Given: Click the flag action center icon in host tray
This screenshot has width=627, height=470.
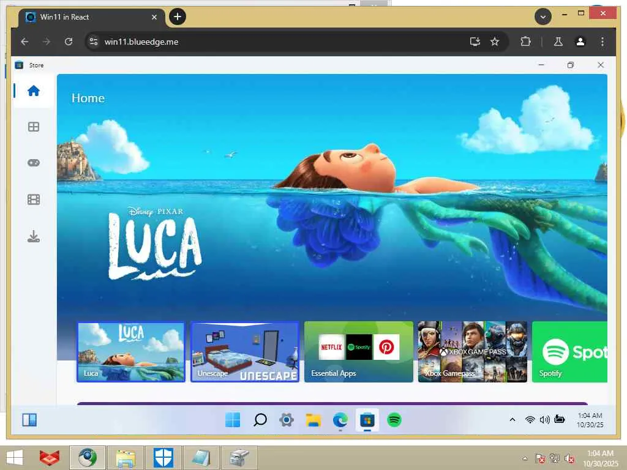Looking at the screenshot, I should pyautogui.click(x=540, y=458).
